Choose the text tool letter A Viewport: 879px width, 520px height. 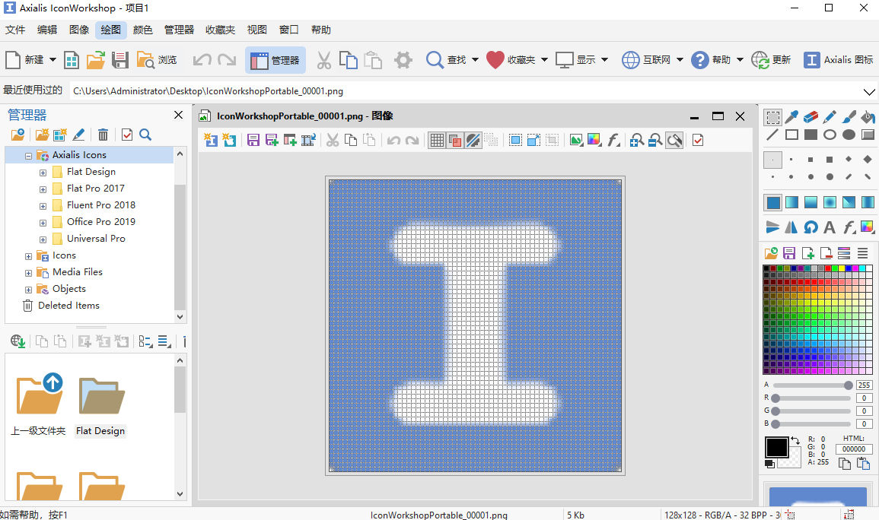pyautogui.click(x=830, y=227)
